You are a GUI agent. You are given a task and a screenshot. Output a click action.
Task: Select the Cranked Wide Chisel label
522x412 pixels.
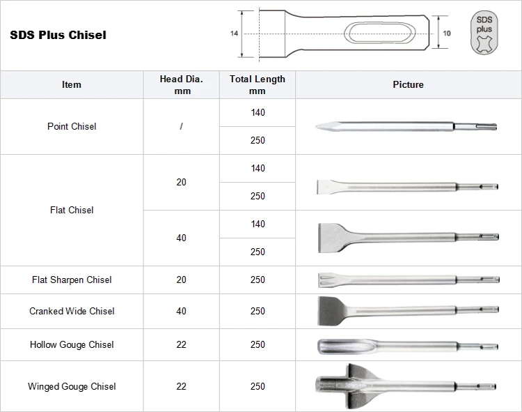click(x=72, y=311)
